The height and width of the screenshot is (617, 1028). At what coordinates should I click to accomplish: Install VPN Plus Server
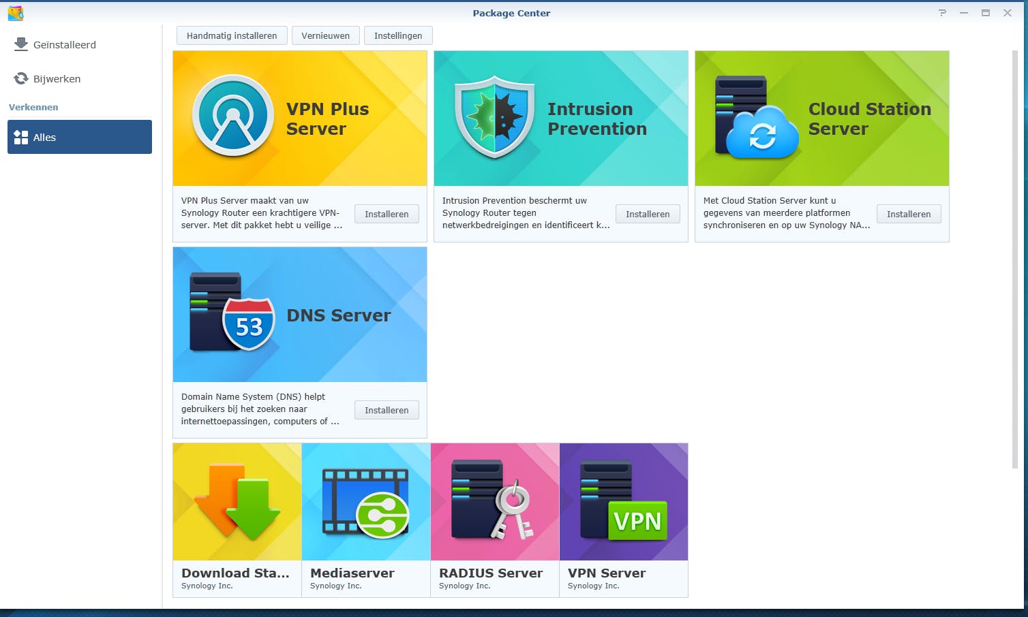387,214
